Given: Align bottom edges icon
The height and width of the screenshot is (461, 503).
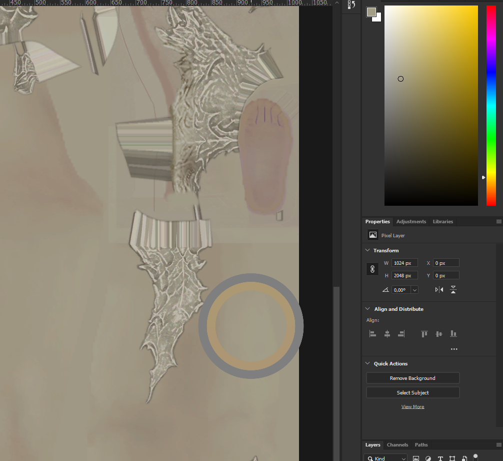Looking at the screenshot, I should [453, 334].
